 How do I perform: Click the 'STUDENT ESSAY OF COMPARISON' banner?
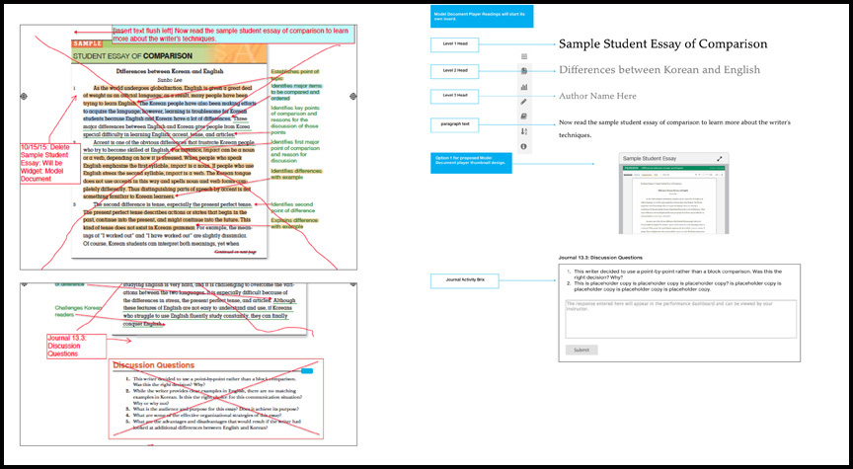169,55
